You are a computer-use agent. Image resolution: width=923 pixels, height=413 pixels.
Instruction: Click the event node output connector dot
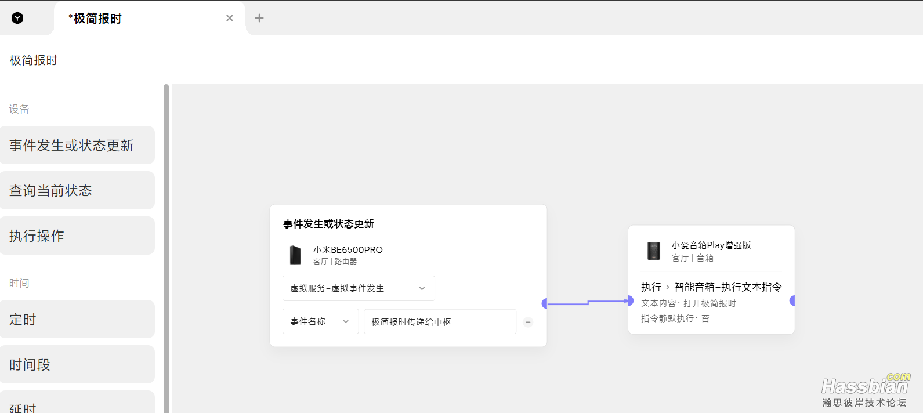(x=545, y=303)
